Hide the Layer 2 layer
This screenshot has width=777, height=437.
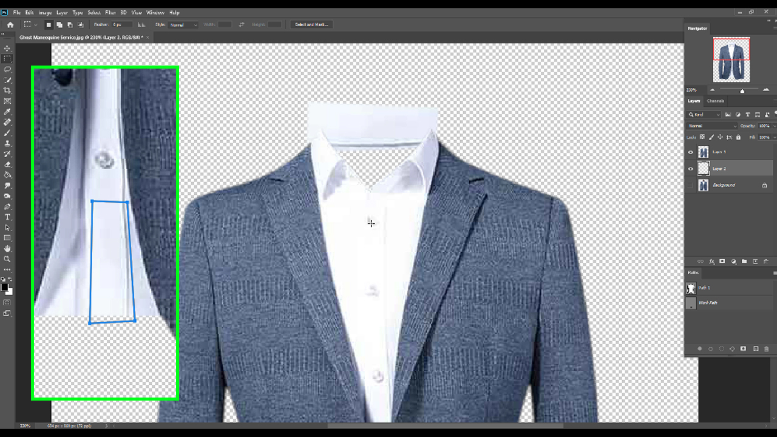coord(690,169)
